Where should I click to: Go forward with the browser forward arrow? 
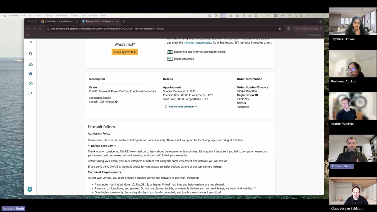(34, 29)
